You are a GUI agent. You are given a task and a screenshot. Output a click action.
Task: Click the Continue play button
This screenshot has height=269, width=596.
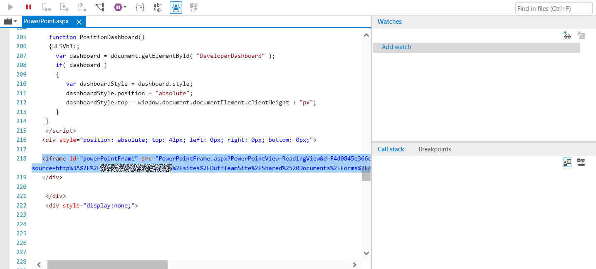coord(11,7)
